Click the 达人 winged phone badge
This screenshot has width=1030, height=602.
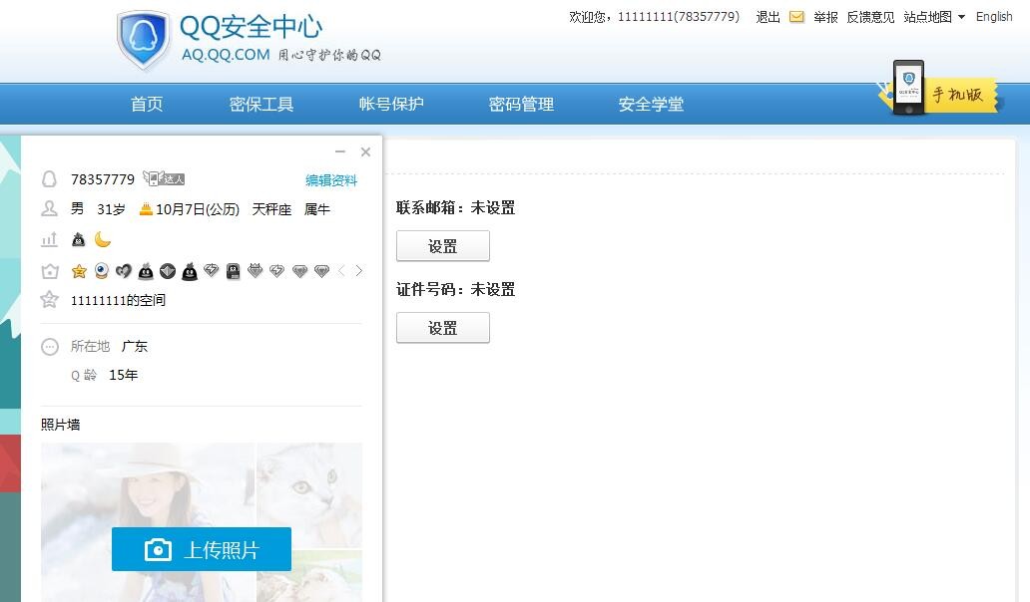coord(164,178)
